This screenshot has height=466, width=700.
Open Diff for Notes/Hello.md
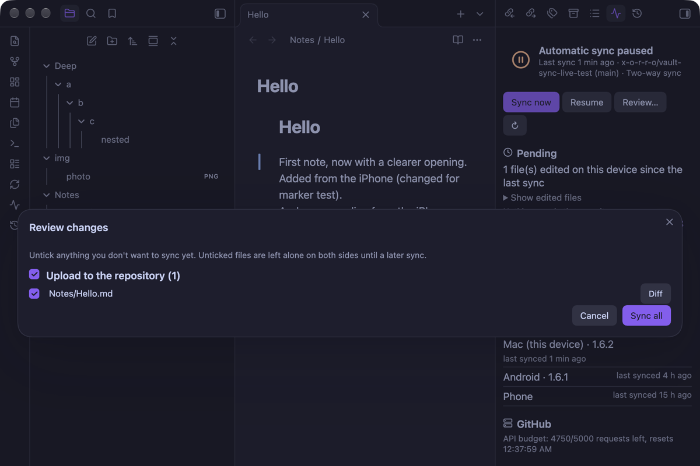coord(656,294)
